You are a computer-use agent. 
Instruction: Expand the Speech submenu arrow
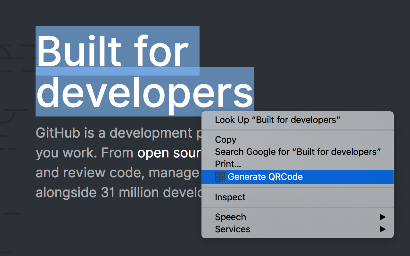coord(382,217)
